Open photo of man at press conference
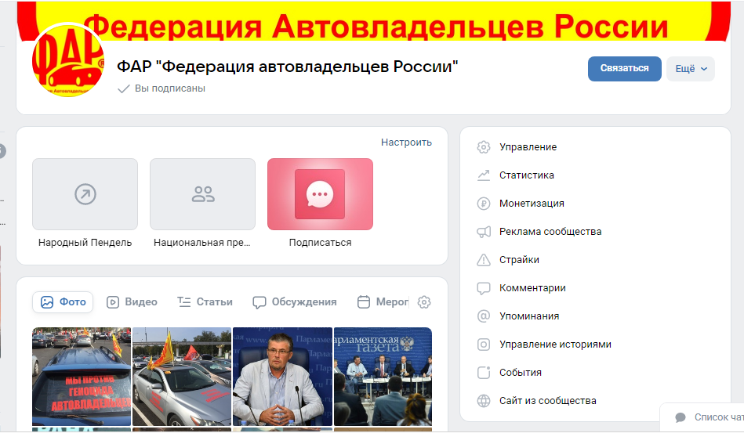This screenshot has width=744, height=433. tap(282, 377)
